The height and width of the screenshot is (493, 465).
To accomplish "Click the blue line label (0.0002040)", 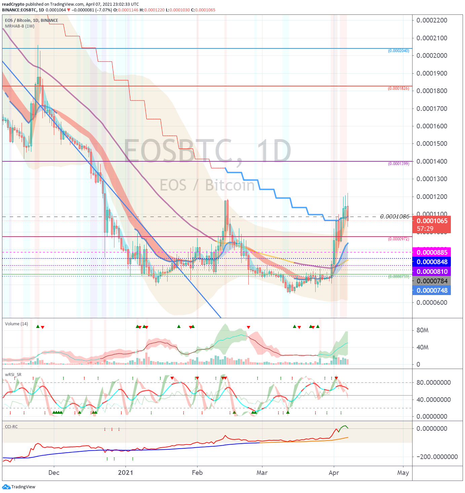I will click(x=399, y=51).
